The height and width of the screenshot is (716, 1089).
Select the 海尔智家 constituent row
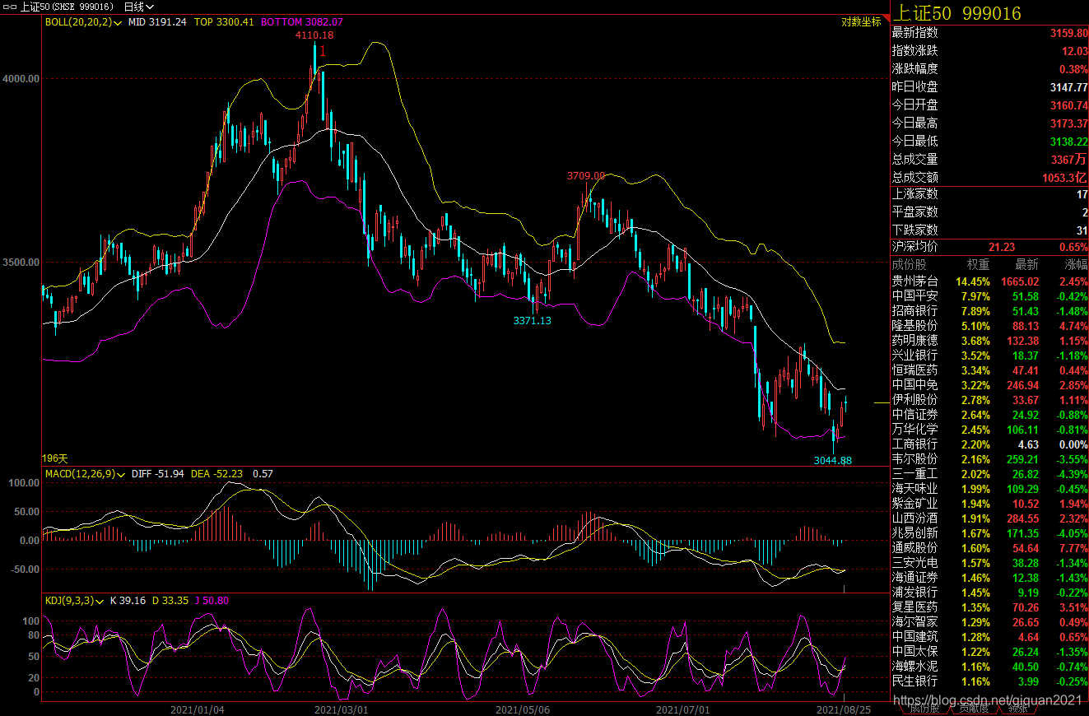coord(989,622)
